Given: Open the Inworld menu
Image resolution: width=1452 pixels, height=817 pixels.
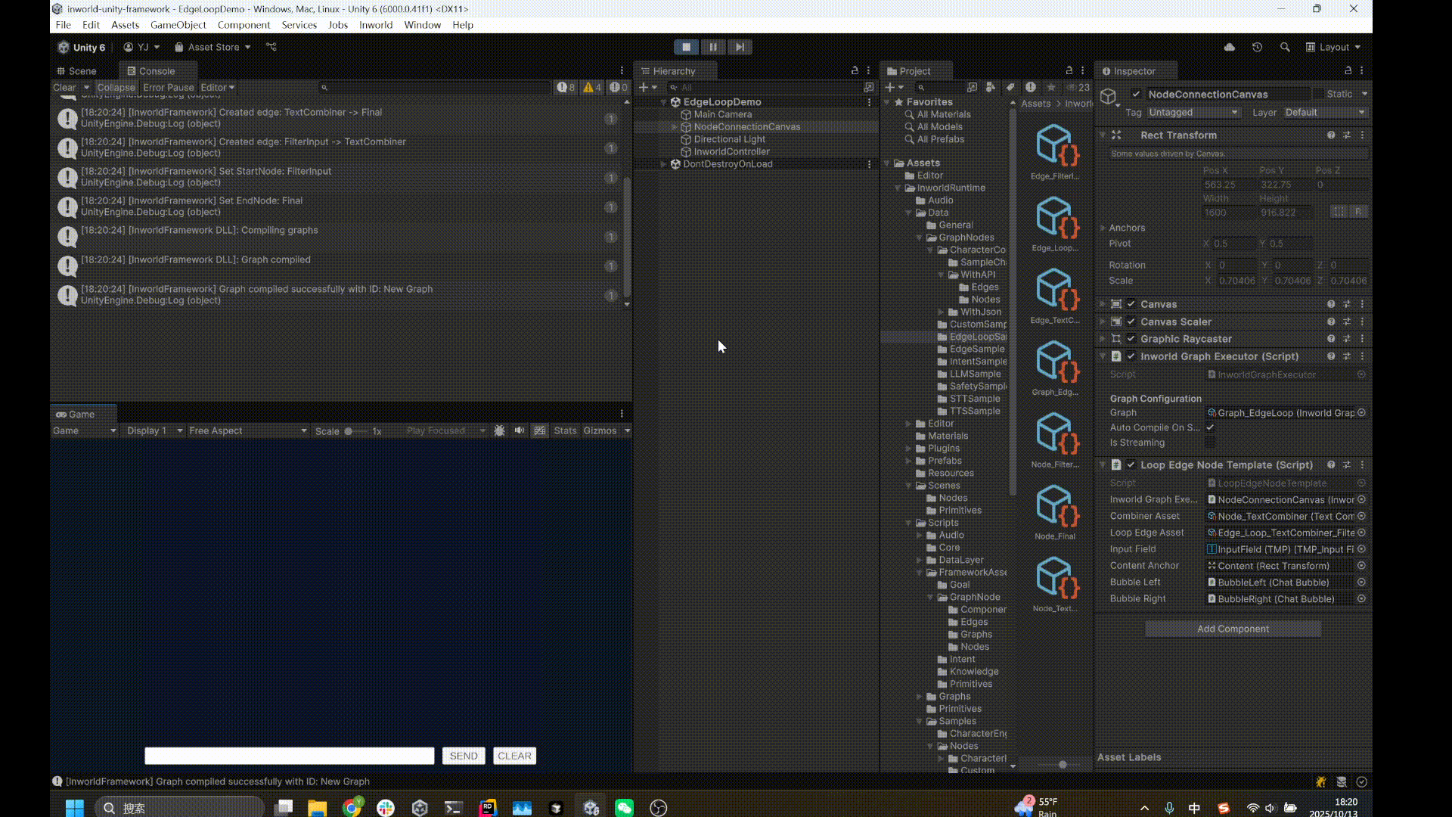Looking at the screenshot, I should (375, 25).
